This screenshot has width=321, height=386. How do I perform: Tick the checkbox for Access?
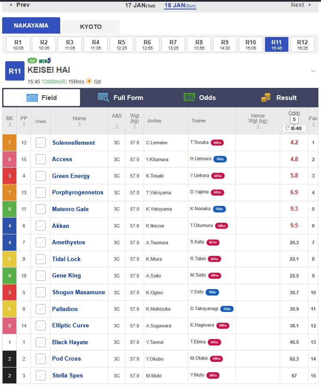click(40, 159)
